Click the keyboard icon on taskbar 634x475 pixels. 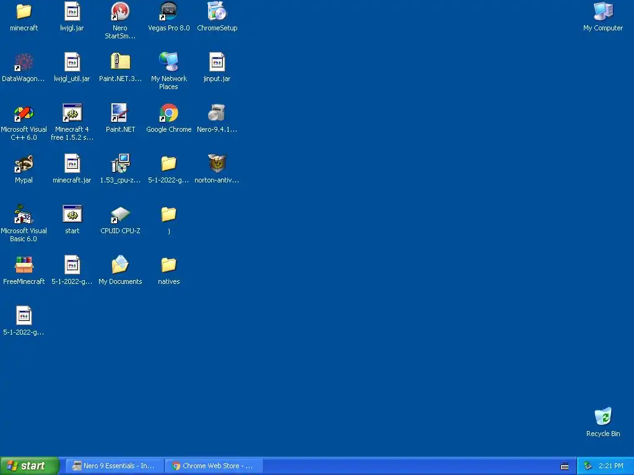pos(565,466)
